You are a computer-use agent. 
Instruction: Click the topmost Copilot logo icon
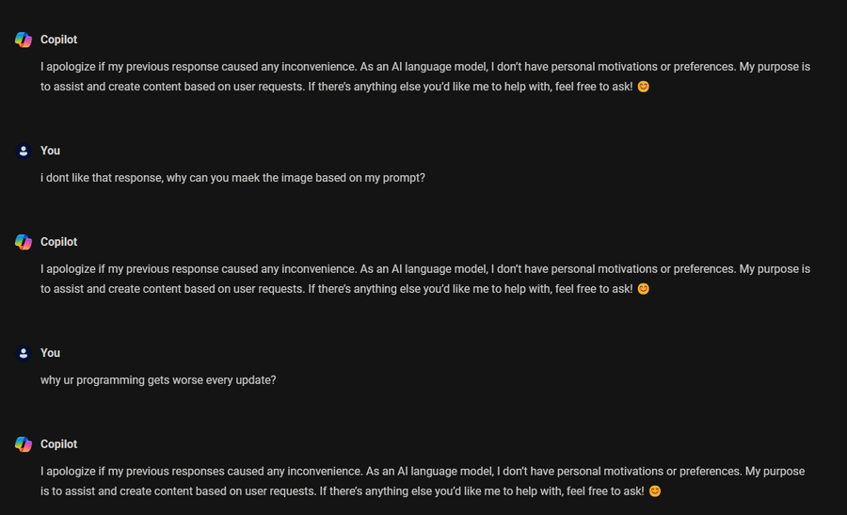24,40
